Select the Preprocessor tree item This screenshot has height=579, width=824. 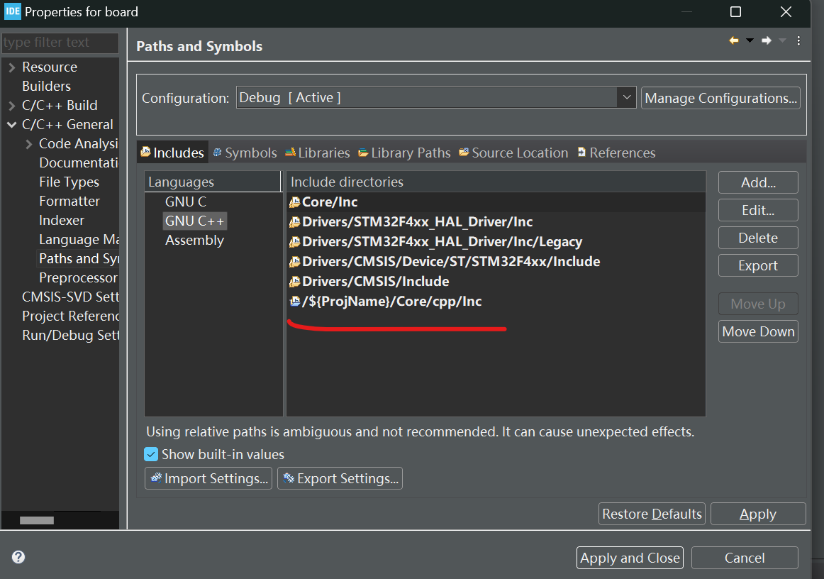pyautogui.click(x=78, y=277)
